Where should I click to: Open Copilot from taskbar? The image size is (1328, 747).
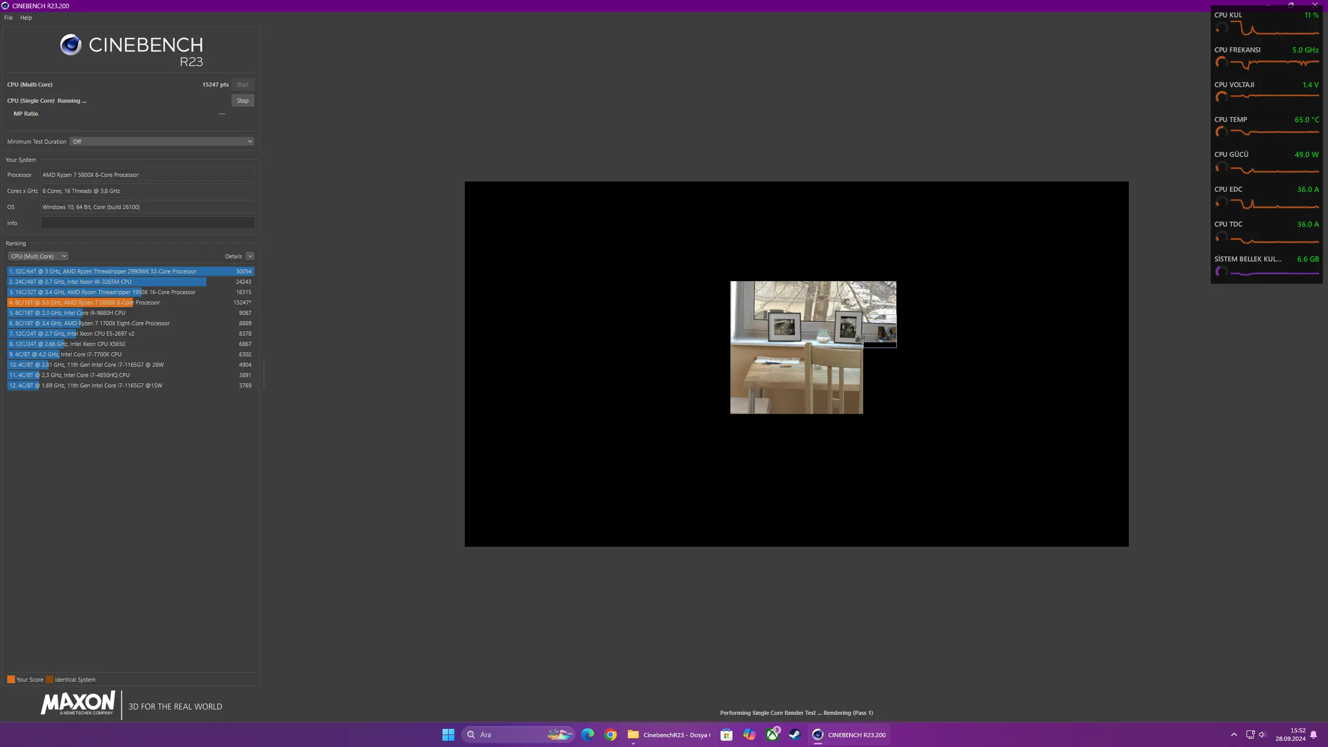[750, 735]
